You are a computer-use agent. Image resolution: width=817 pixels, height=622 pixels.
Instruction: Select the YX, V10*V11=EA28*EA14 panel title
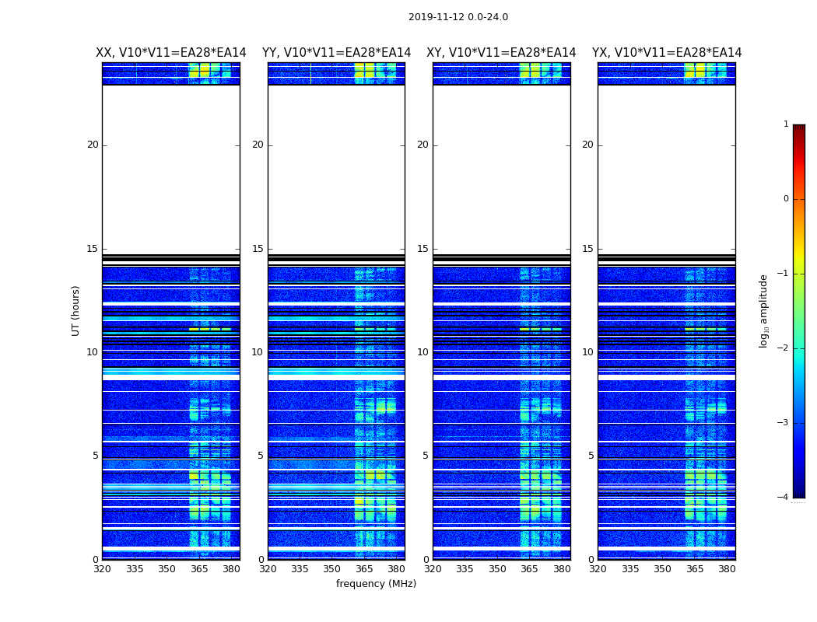tap(667, 53)
